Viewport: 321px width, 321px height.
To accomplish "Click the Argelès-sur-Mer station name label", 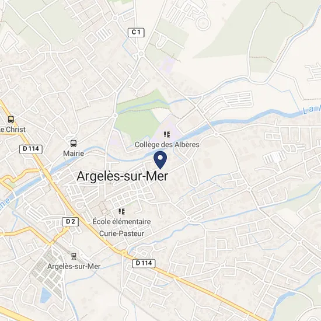I will point(74,266).
